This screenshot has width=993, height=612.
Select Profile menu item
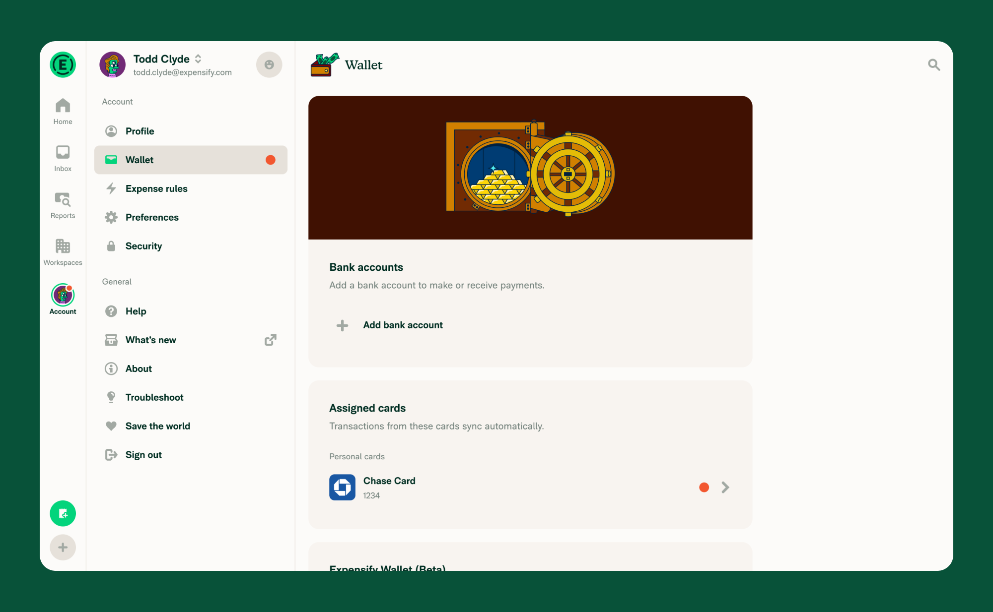(x=191, y=131)
